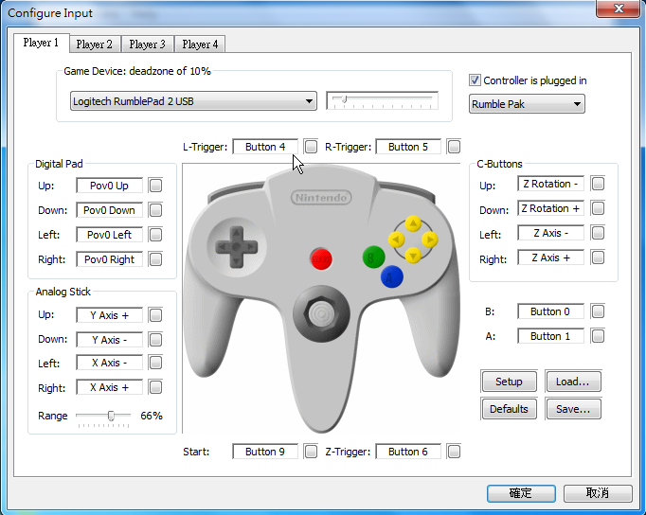Click the 'Pov0 Up' mapping field
The width and height of the screenshot is (646, 515).
point(109,186)
